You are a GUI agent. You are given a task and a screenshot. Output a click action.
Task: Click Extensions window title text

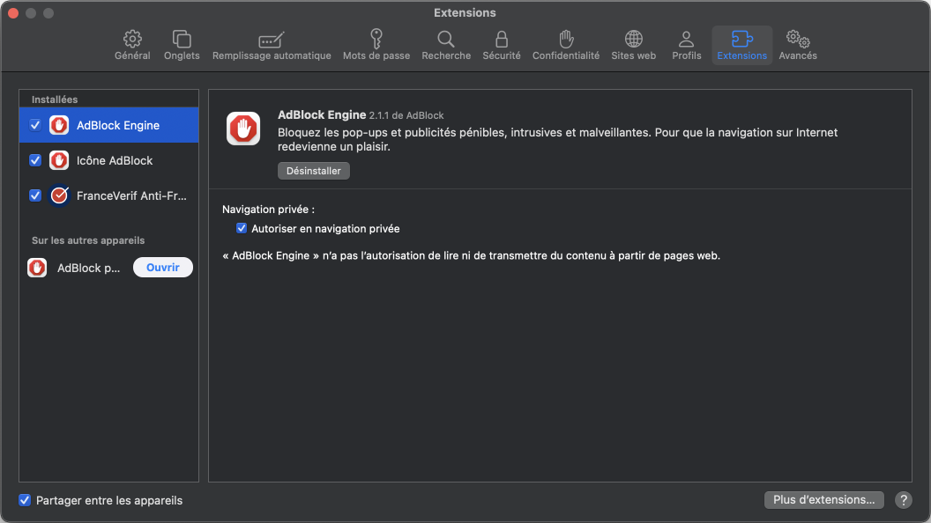click(465, 12)
